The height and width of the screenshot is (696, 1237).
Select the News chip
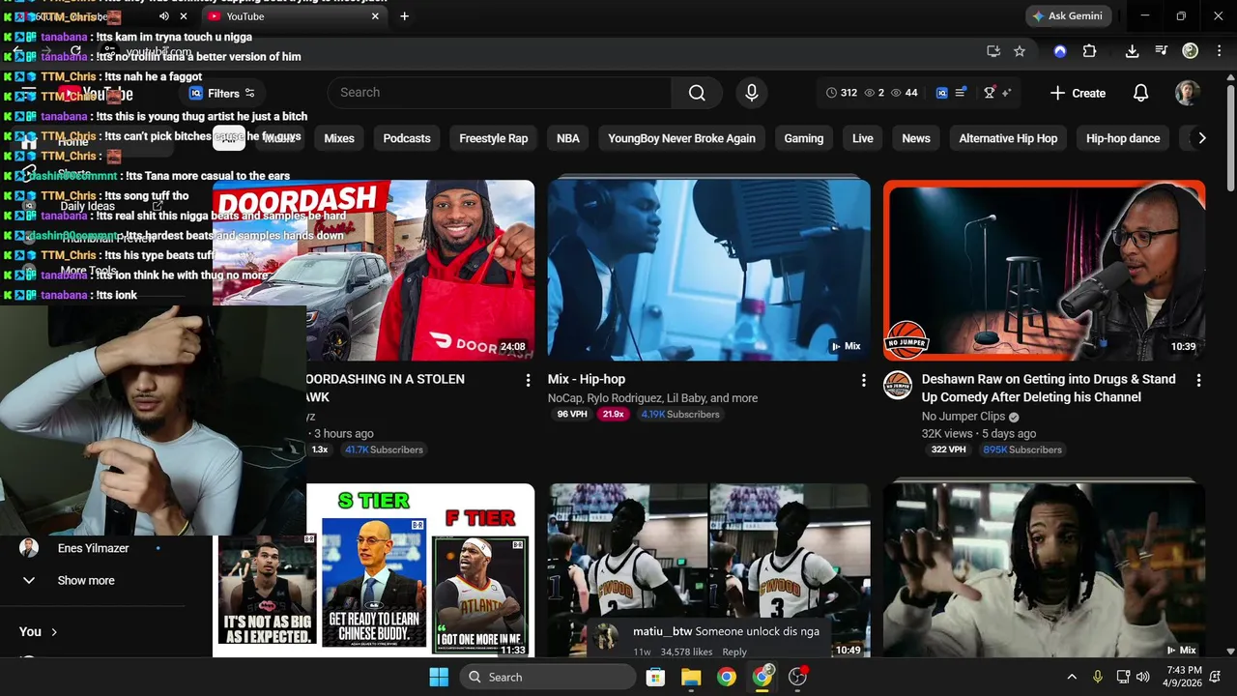click(916, 138)
